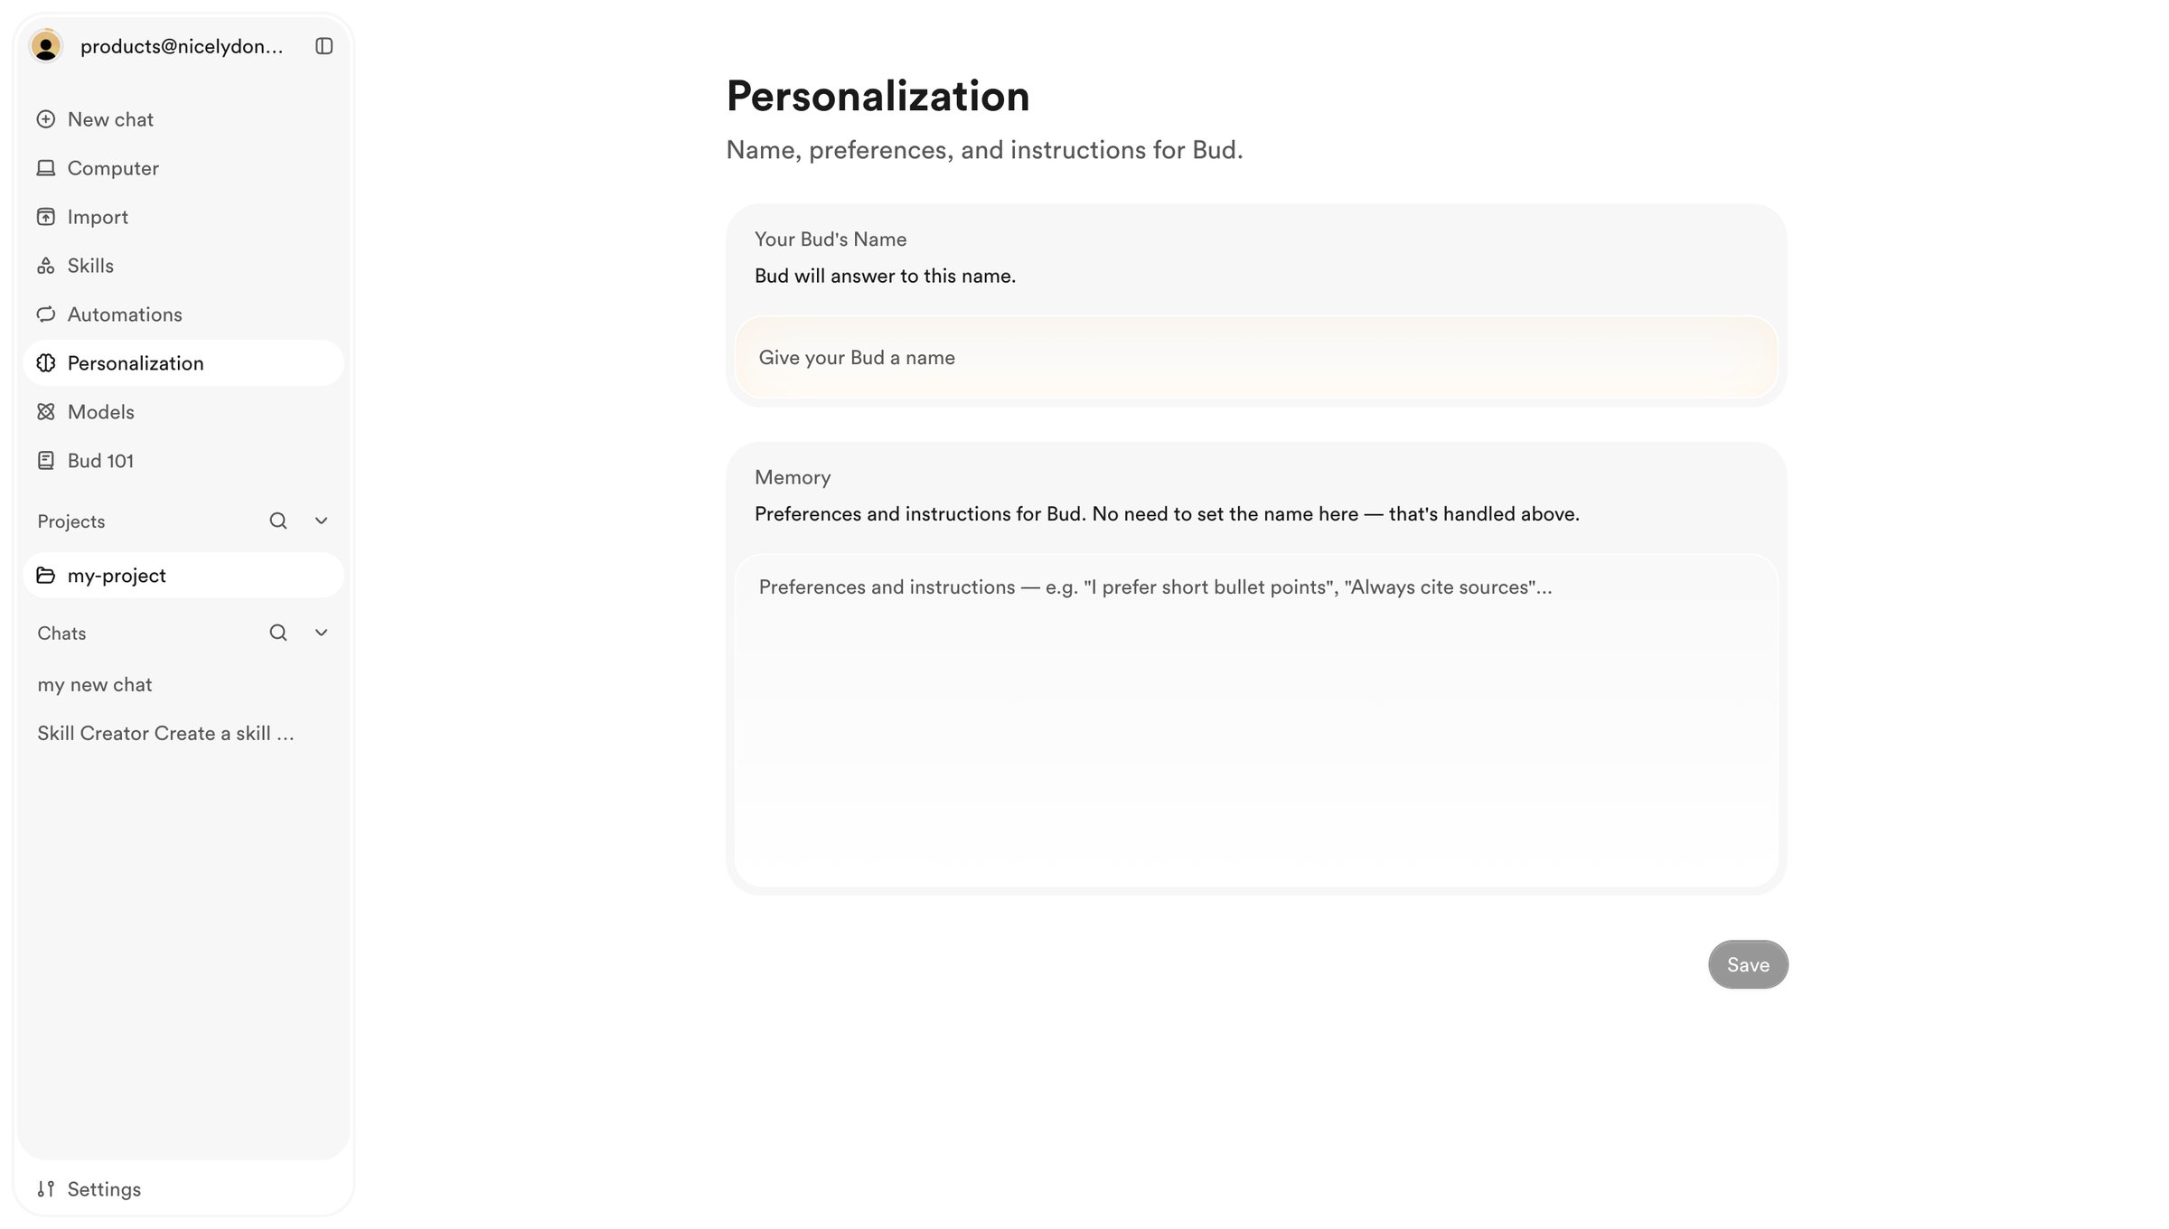The width and height of the screenshot is (2169, 1229).
Task: Click the user avatar icon
Action: [x=46, y=46]
